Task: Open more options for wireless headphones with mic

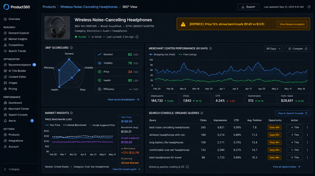Action: coord(307,135)
